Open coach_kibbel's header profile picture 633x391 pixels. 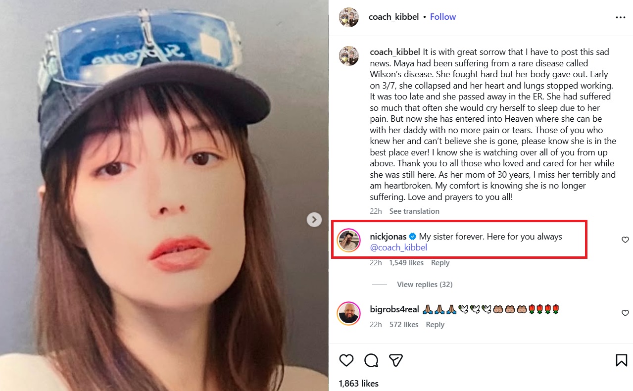348,17
